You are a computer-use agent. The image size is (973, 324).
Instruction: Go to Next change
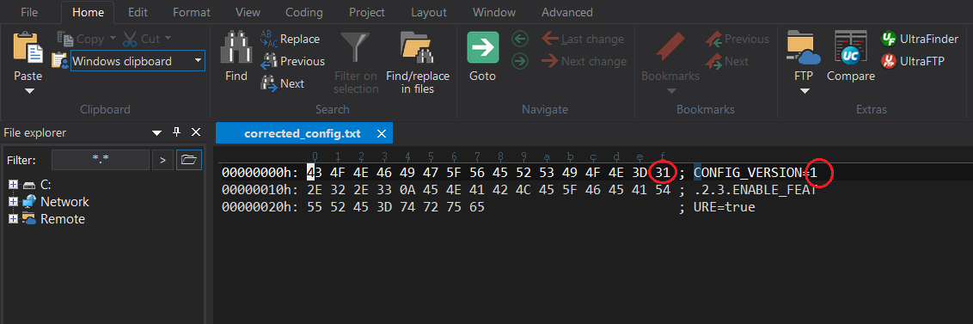pos(584,61)
